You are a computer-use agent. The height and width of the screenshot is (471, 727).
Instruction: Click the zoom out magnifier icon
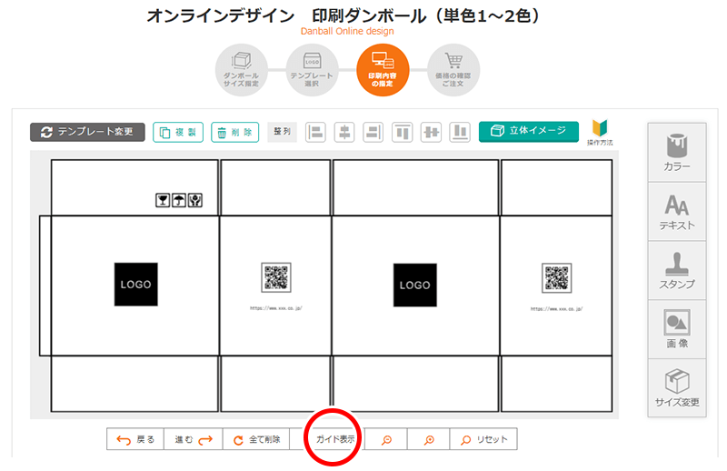386,439
